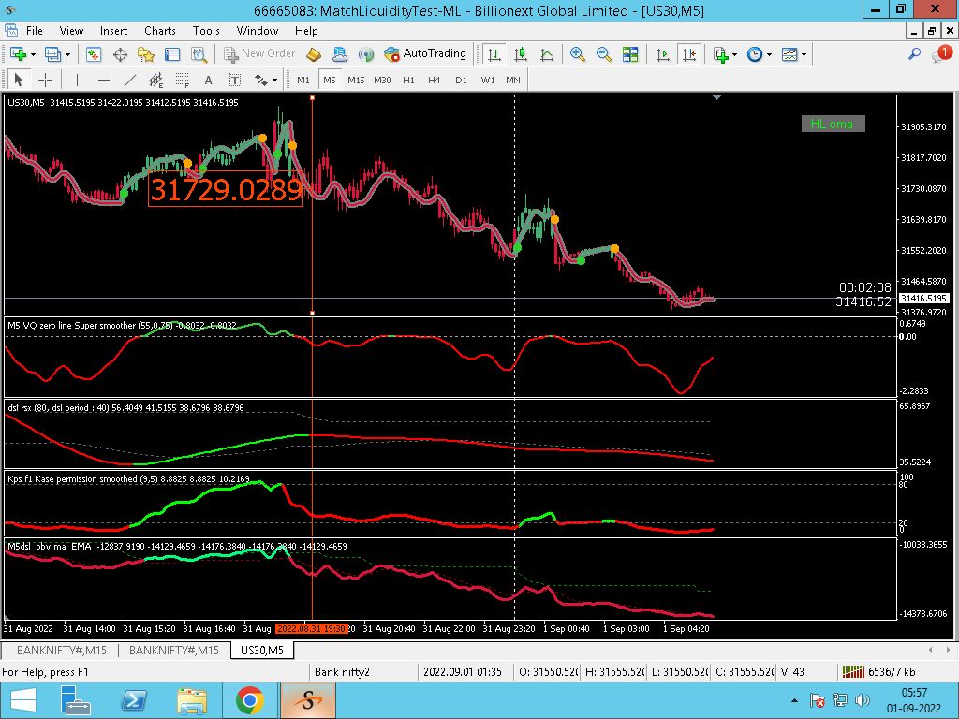Tile windows with the tile icon

pyautogui.click(x=630, y=54)
